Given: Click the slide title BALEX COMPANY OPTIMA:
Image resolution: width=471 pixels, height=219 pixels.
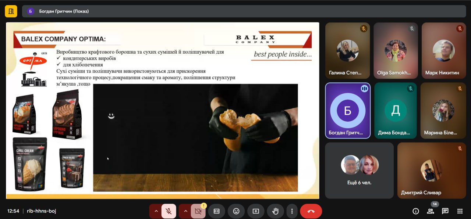Looking at the screenshot, I should pyautogui.click(x=63, y=39).
